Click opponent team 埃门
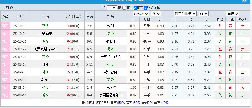 pyautogui.click(x=110, y=26)
